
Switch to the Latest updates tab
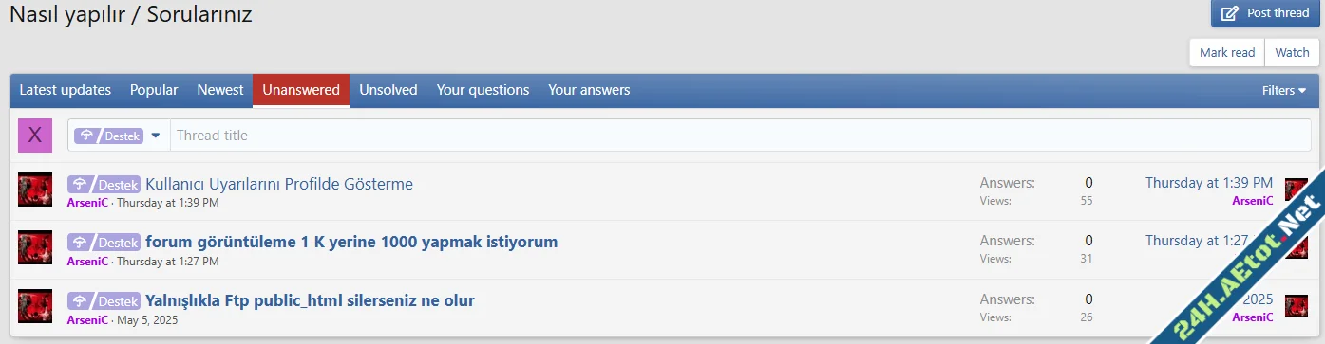tap(66, 90)
